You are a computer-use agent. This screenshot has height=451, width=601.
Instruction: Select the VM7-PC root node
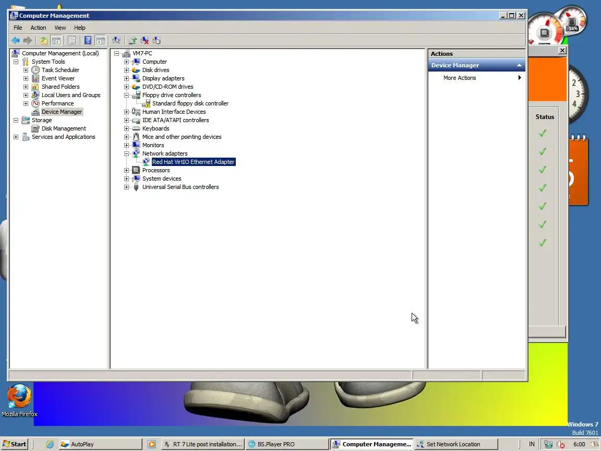click(142, 53)
